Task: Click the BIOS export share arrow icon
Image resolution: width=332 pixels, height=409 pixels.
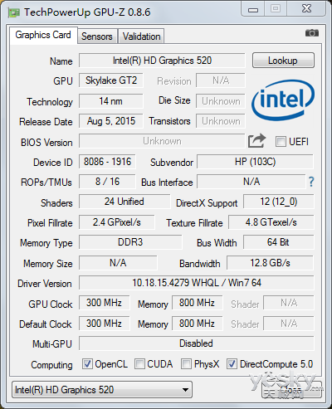Action: (256, 141)
